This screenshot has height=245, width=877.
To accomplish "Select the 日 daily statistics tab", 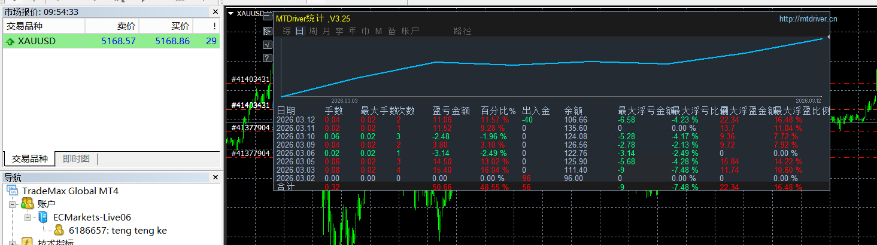I will 300,31.
